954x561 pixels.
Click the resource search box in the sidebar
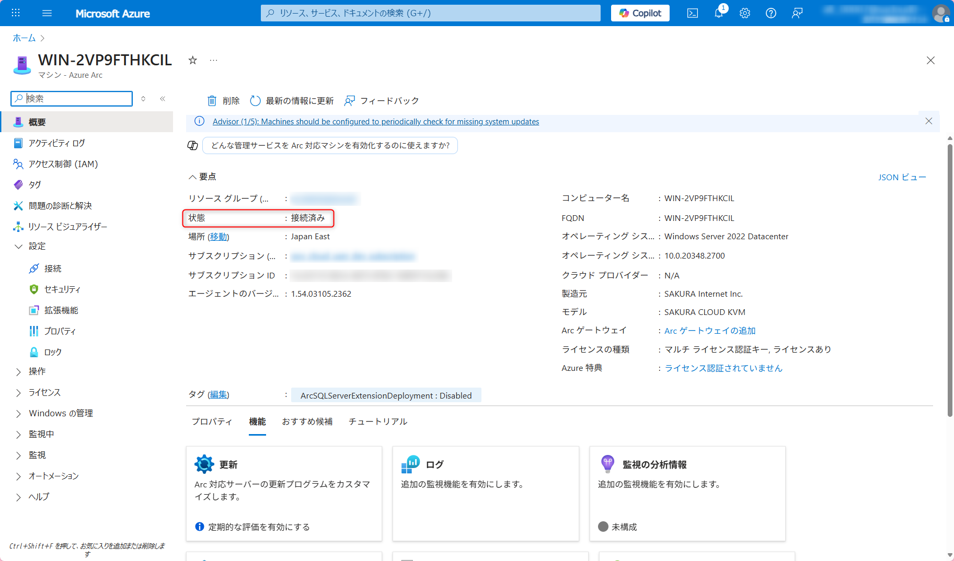(x=71, y=98)
